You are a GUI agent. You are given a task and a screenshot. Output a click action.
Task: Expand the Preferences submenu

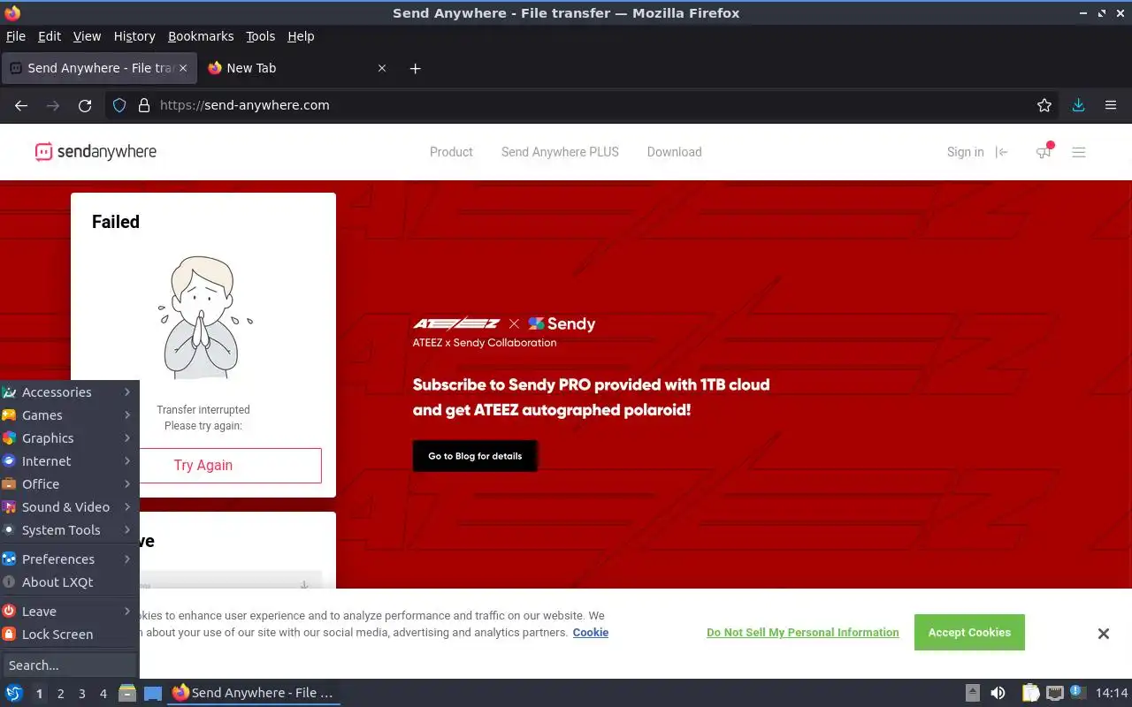coord(68,559)
